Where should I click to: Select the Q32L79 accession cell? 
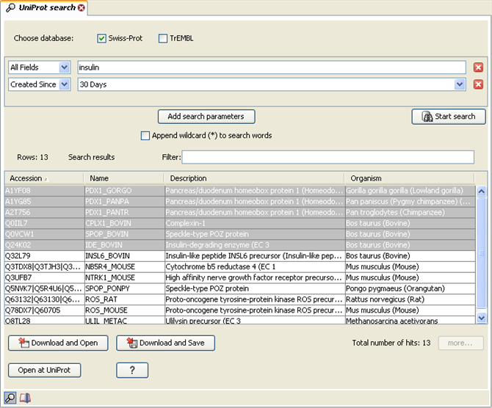click(x=44, y=256)
